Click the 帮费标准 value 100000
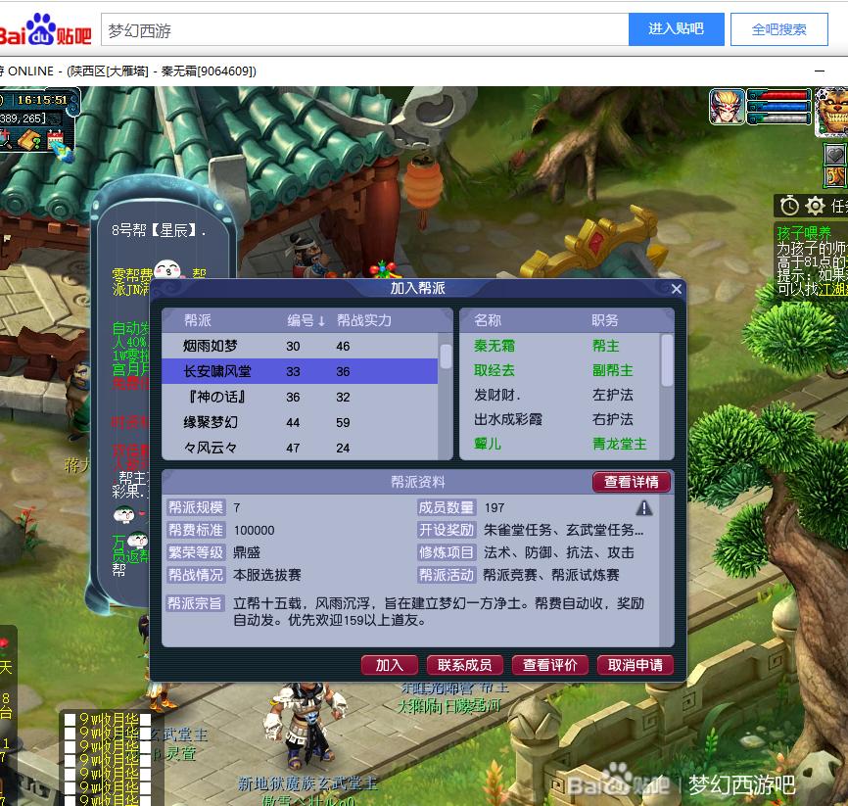Screen dimensions: 848x806 tap(255, 530)
